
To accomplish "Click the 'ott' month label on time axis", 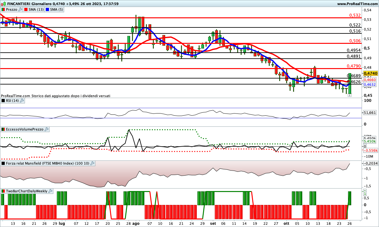I will pos(286,223).
